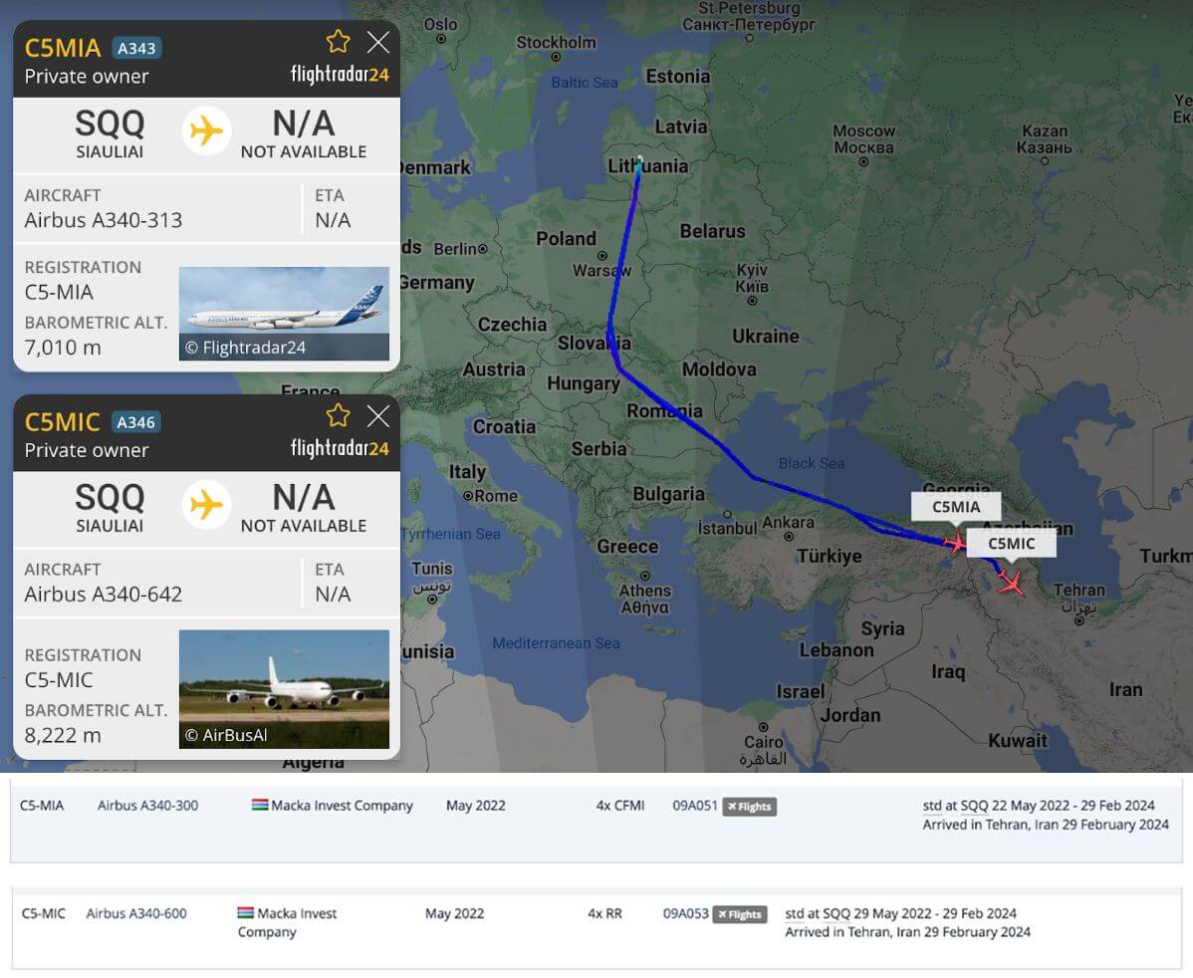Click the A343 aircraft type badge
1193x978 pixels.
(136, 48)
